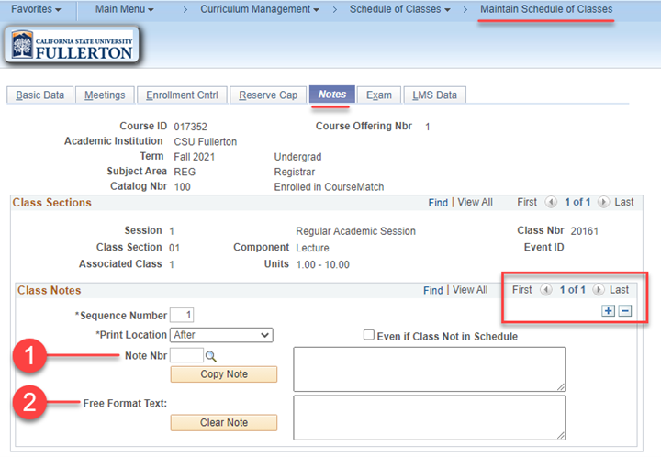This screenshot has width=661, height=457.
Task: Click the Units value 1.00 - 10.00
Action: [x=322, y=265]
